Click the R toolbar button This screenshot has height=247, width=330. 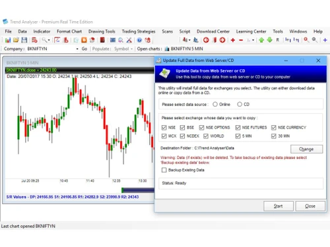pos(278,40)
